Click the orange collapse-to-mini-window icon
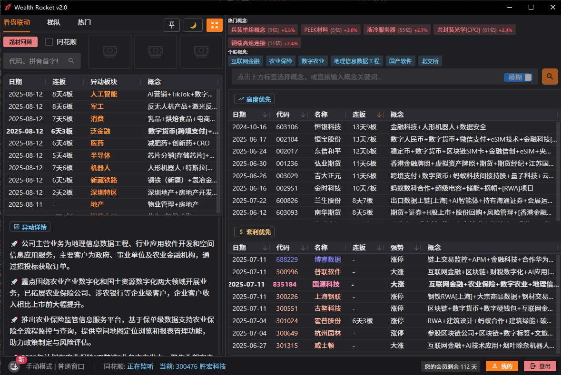The width and height of the screenshot is (561, 375). [x=214, y=25]
